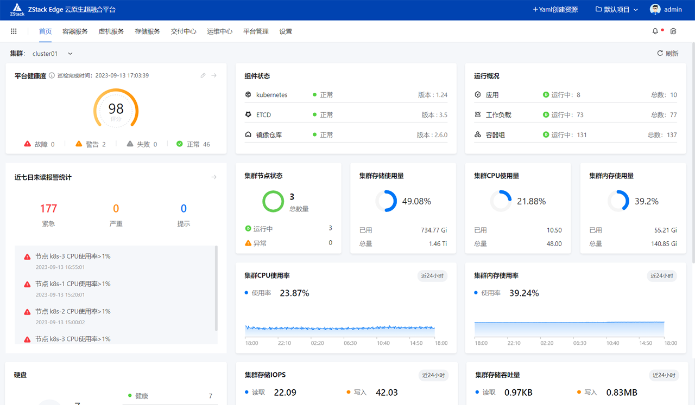The image size is (695, 405).
Task: Click the gray 失败 triangle icon
Action: coord(130,144)
